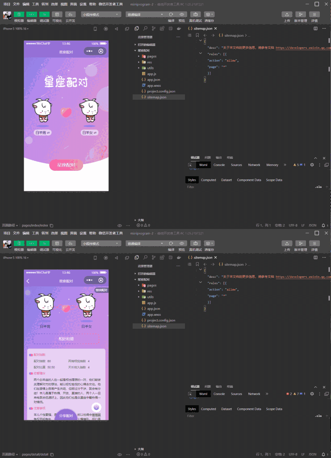Open 清缓存 dropdown in the index-page window
The image size is (331, 458).
click(209, 14)
